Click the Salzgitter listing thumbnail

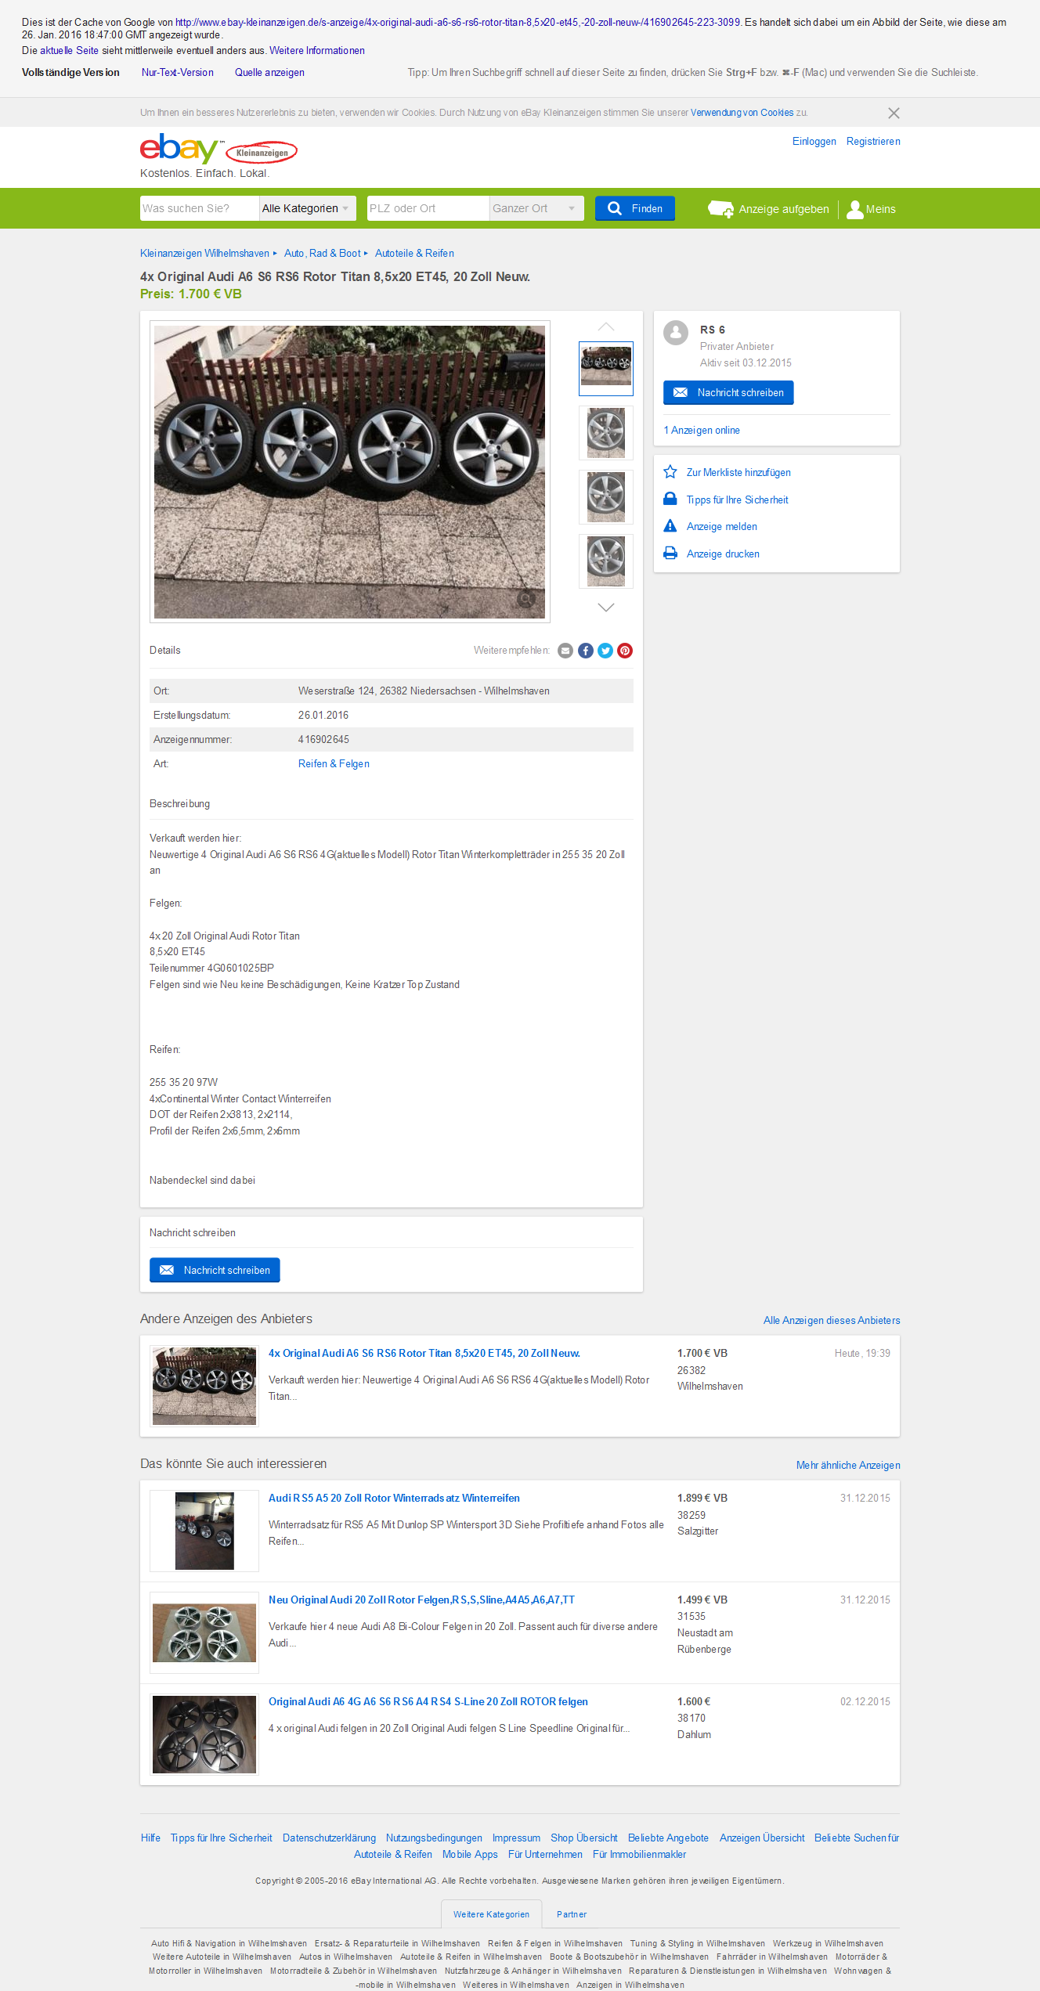(x=204, y=1531)
